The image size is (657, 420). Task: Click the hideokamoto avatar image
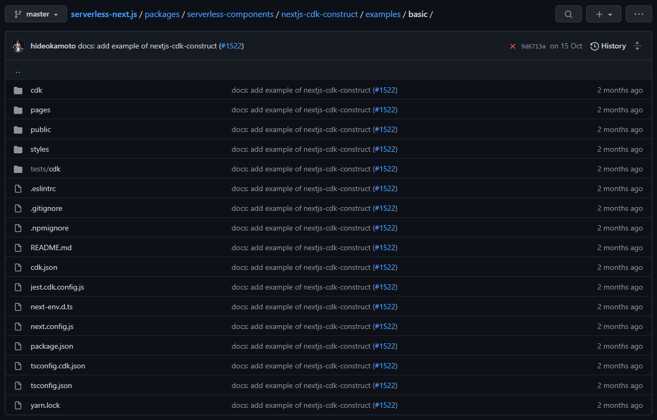19,46
